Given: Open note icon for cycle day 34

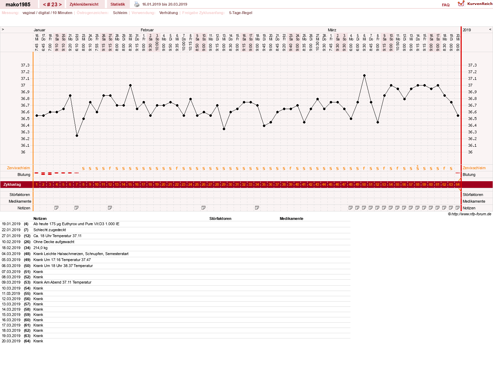Looking at the screenshot, I should click(257, 208).
